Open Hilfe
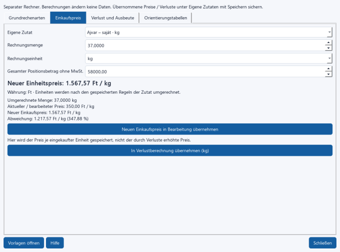The image size is (340, 252). pyautogui.click(x=55, y=243)
